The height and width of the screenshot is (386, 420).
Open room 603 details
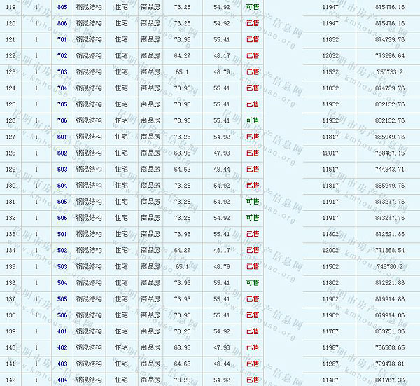click(62, 169)
